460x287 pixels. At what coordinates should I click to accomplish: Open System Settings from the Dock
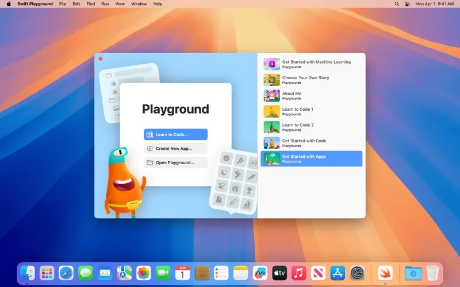(357, 273)
